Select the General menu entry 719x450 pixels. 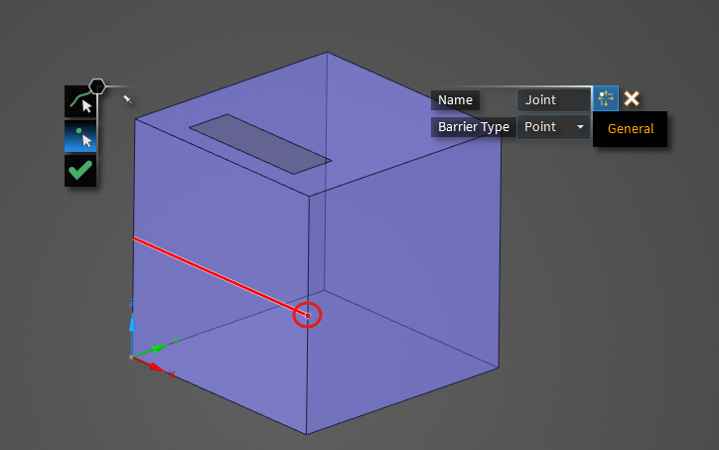(x=631, y=128)
